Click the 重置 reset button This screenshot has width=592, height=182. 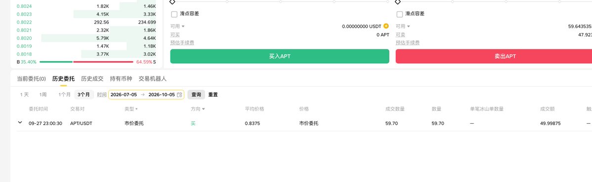(x=213, y=95)
